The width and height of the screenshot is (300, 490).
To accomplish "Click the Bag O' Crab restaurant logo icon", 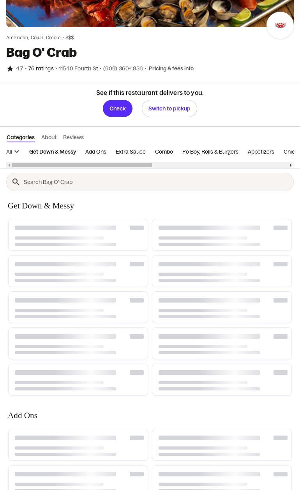I will 280,25.
